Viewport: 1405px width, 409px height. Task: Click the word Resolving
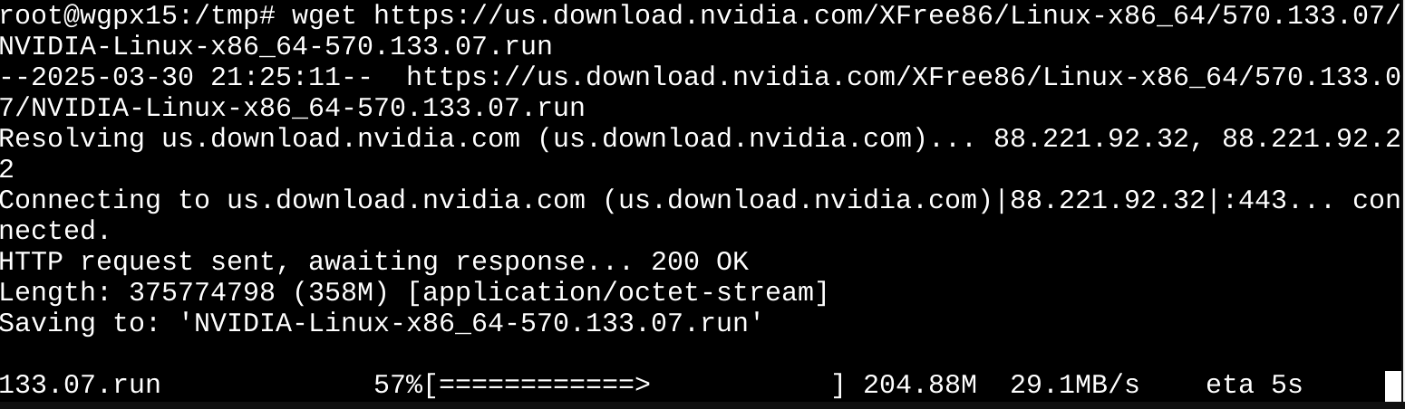[x=73, y=139]
